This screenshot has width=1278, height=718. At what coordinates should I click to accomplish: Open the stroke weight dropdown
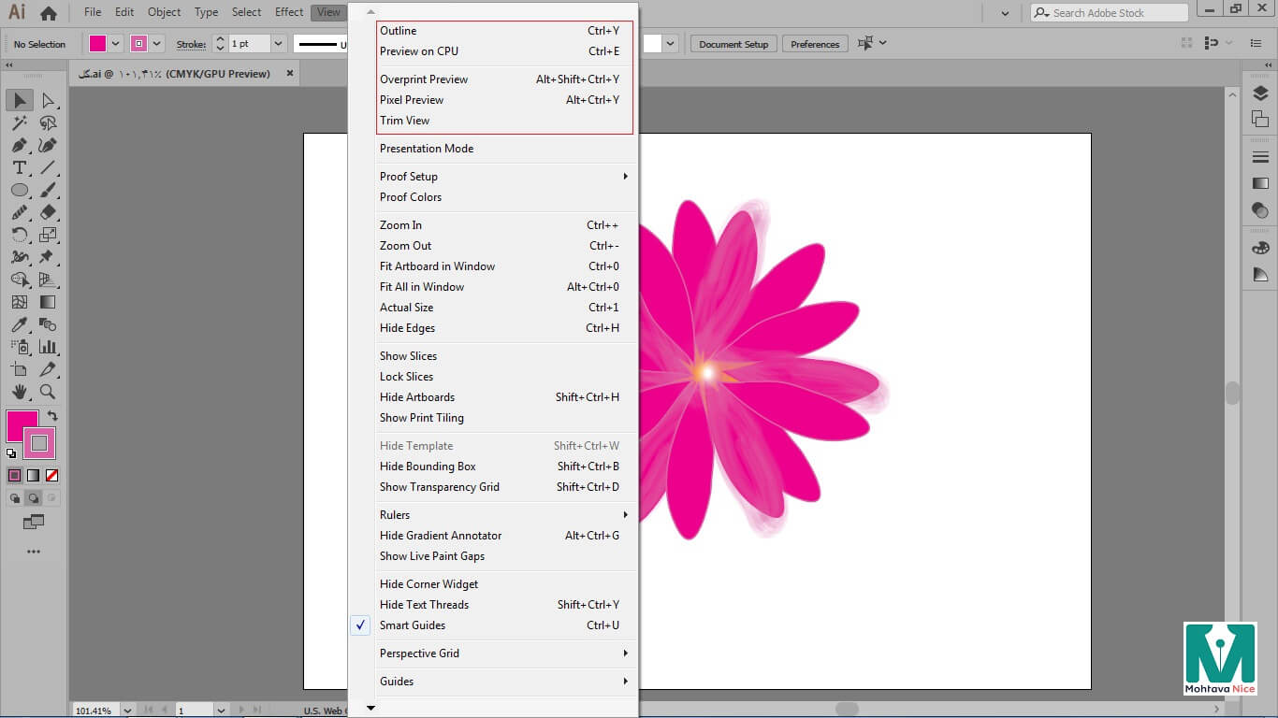coord(278,44)
